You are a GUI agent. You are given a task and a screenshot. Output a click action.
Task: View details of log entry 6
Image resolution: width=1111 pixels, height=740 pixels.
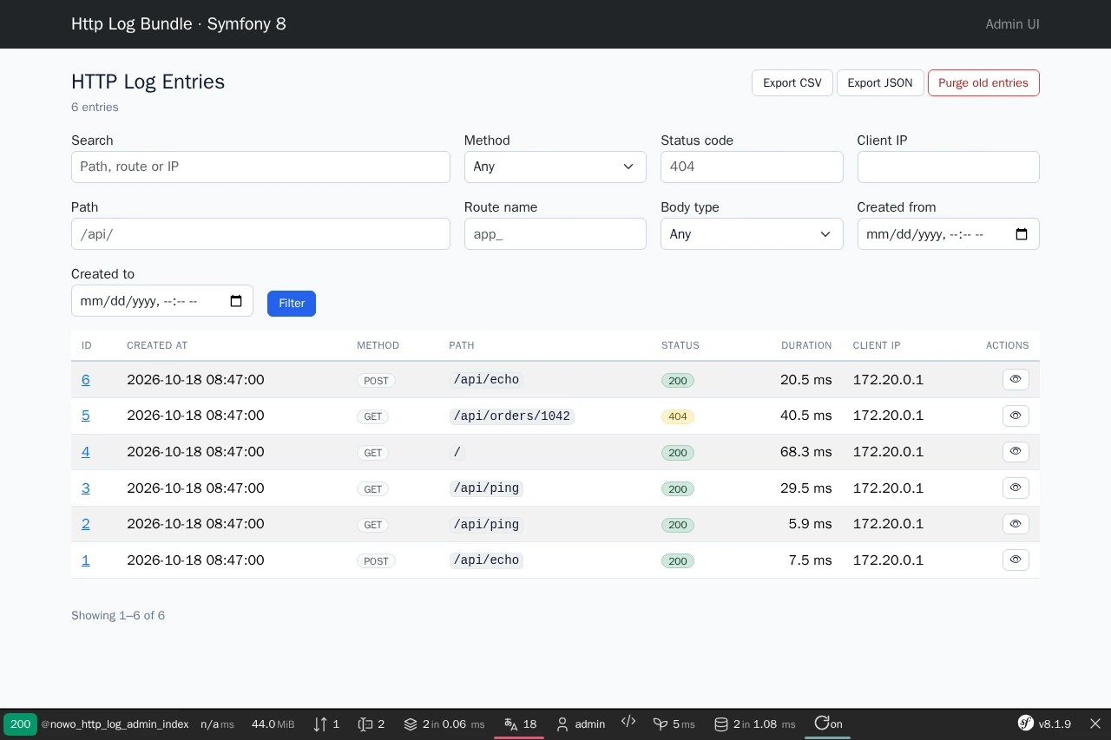[x=1016, y=380]
